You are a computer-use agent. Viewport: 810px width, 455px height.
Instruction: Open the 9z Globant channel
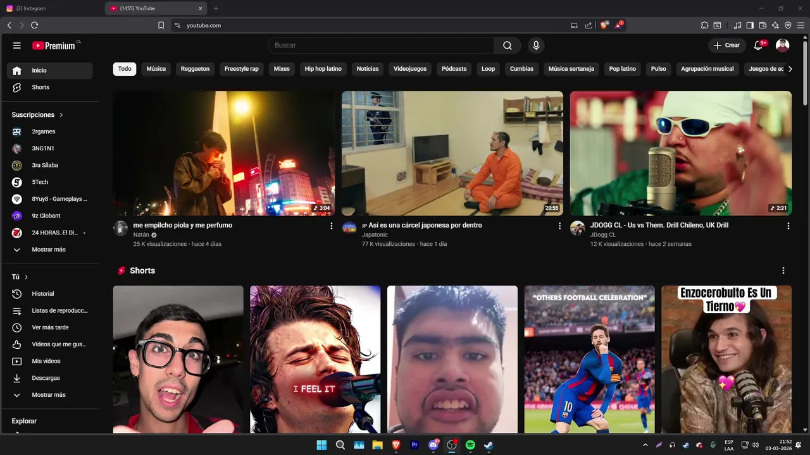[x=50, y=215]
